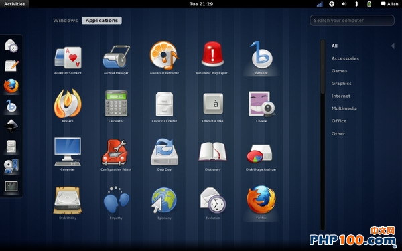Switch to the Windows view
Screen dimensions: 402x251
click(66, 21)
